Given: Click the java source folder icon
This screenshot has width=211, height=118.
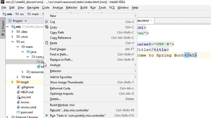Looking at the screenshot, I should tap(28, 52).
